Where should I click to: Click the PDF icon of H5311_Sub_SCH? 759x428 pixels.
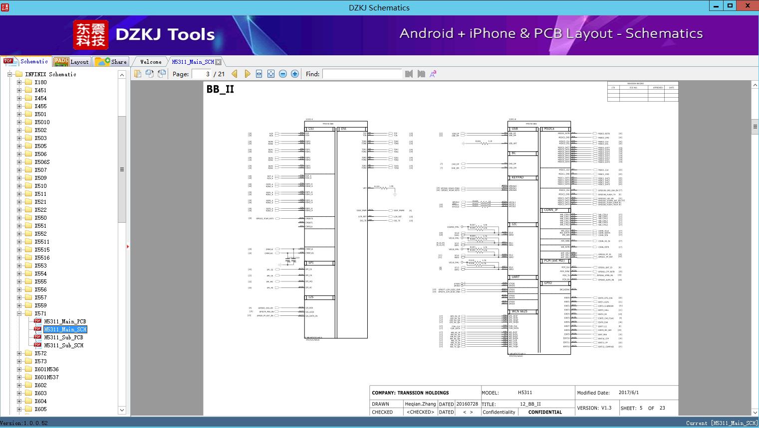click(x=37, y=345)
